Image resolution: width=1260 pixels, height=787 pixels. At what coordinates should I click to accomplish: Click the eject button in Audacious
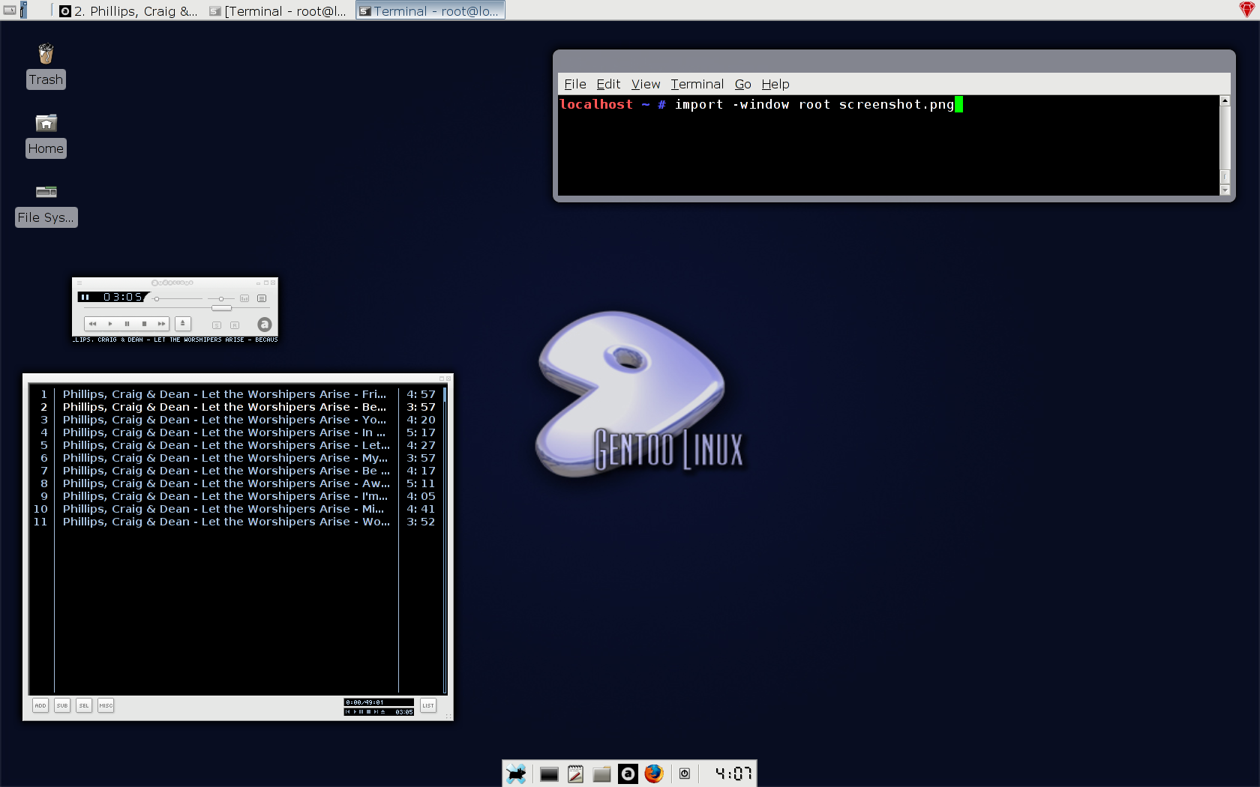pyautogui.click(x=183, y=324)
